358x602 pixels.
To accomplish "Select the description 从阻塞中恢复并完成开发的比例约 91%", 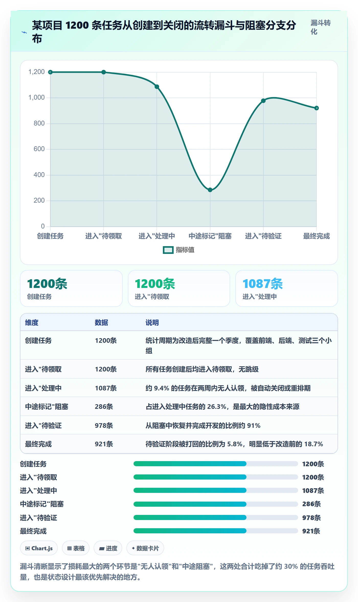I will [x=203, y=425].
